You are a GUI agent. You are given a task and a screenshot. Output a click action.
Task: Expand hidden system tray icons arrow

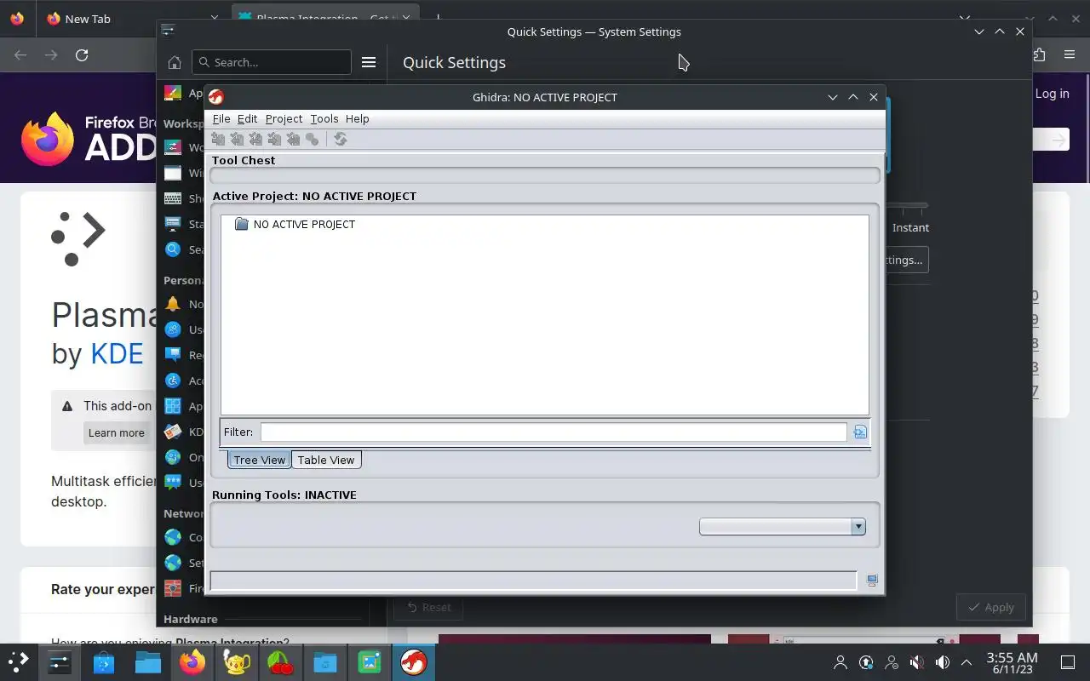[x=967, y=661]
